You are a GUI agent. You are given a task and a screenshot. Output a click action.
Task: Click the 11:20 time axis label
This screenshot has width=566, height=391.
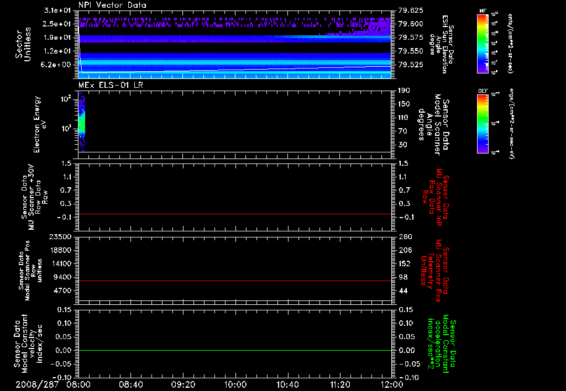[340, 384]
